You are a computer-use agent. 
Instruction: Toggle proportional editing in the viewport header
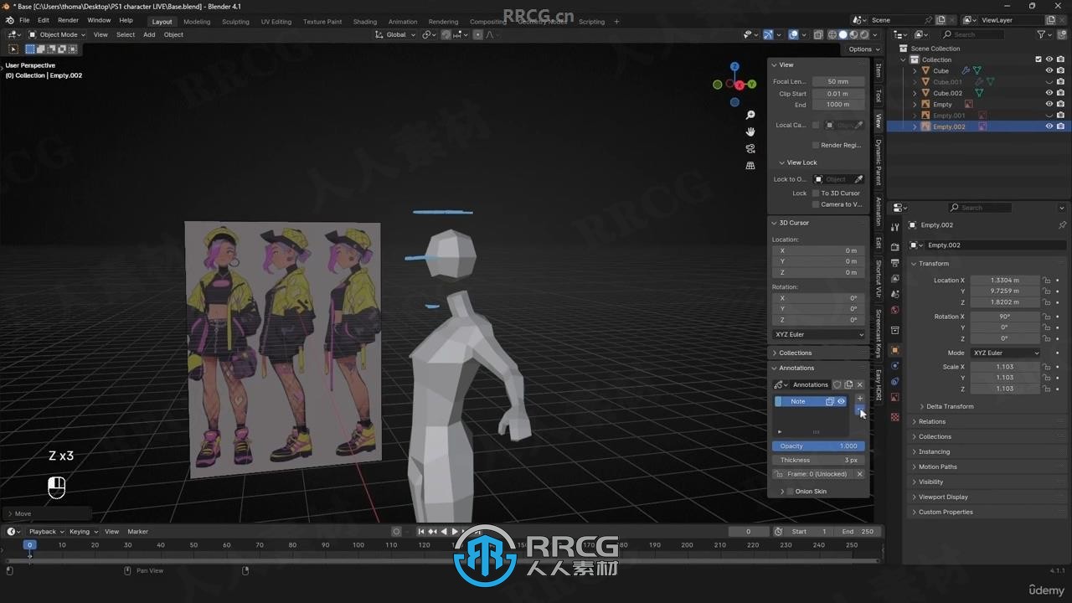478,34
